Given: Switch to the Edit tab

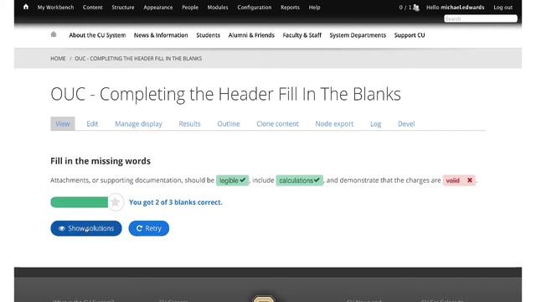Looking at the screenshot, I should click(92, 123).
